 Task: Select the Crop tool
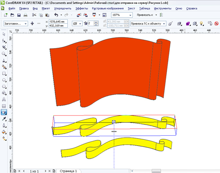[4, 47]
